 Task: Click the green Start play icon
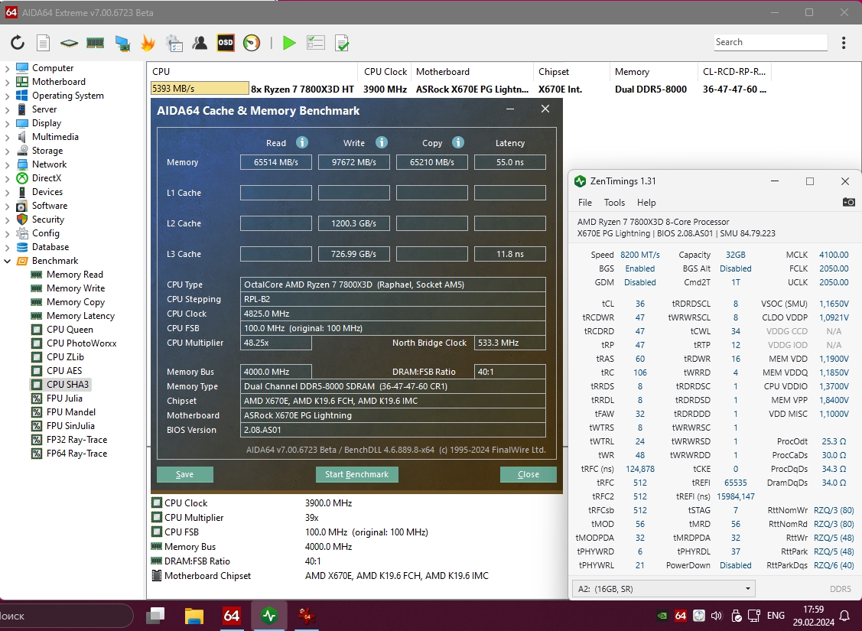click(x=289, y=43)
